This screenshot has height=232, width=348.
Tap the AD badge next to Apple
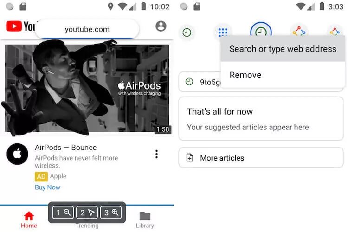coord(41,176)
